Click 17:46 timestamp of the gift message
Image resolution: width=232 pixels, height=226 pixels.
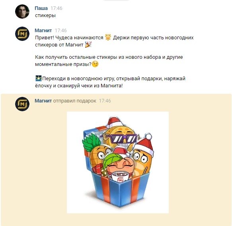tap(105, 101)
